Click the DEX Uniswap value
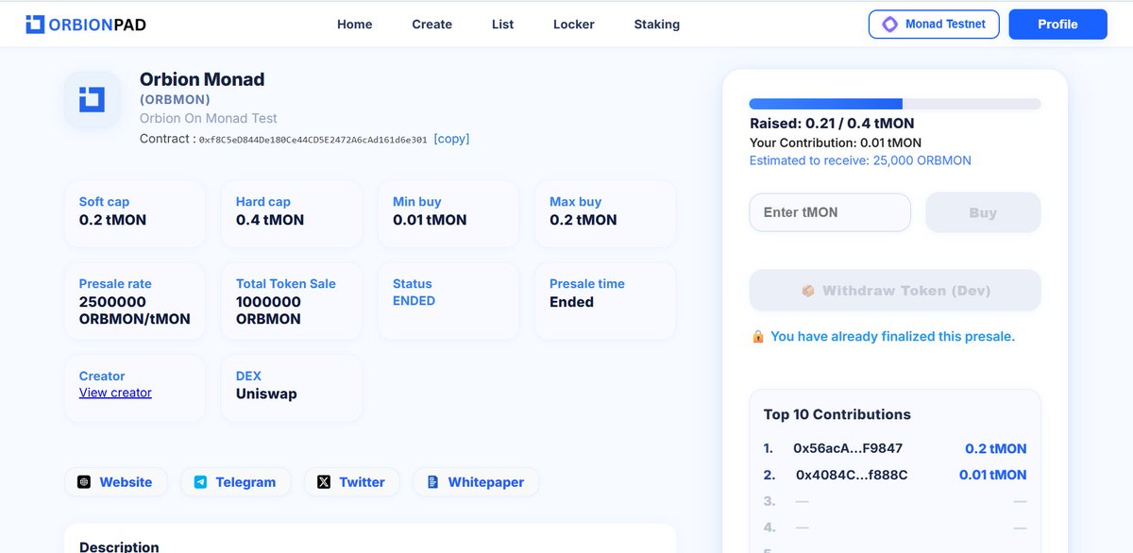Viewport: 1133px width, 553px height. pyautogui.click(x=266, y=394)
